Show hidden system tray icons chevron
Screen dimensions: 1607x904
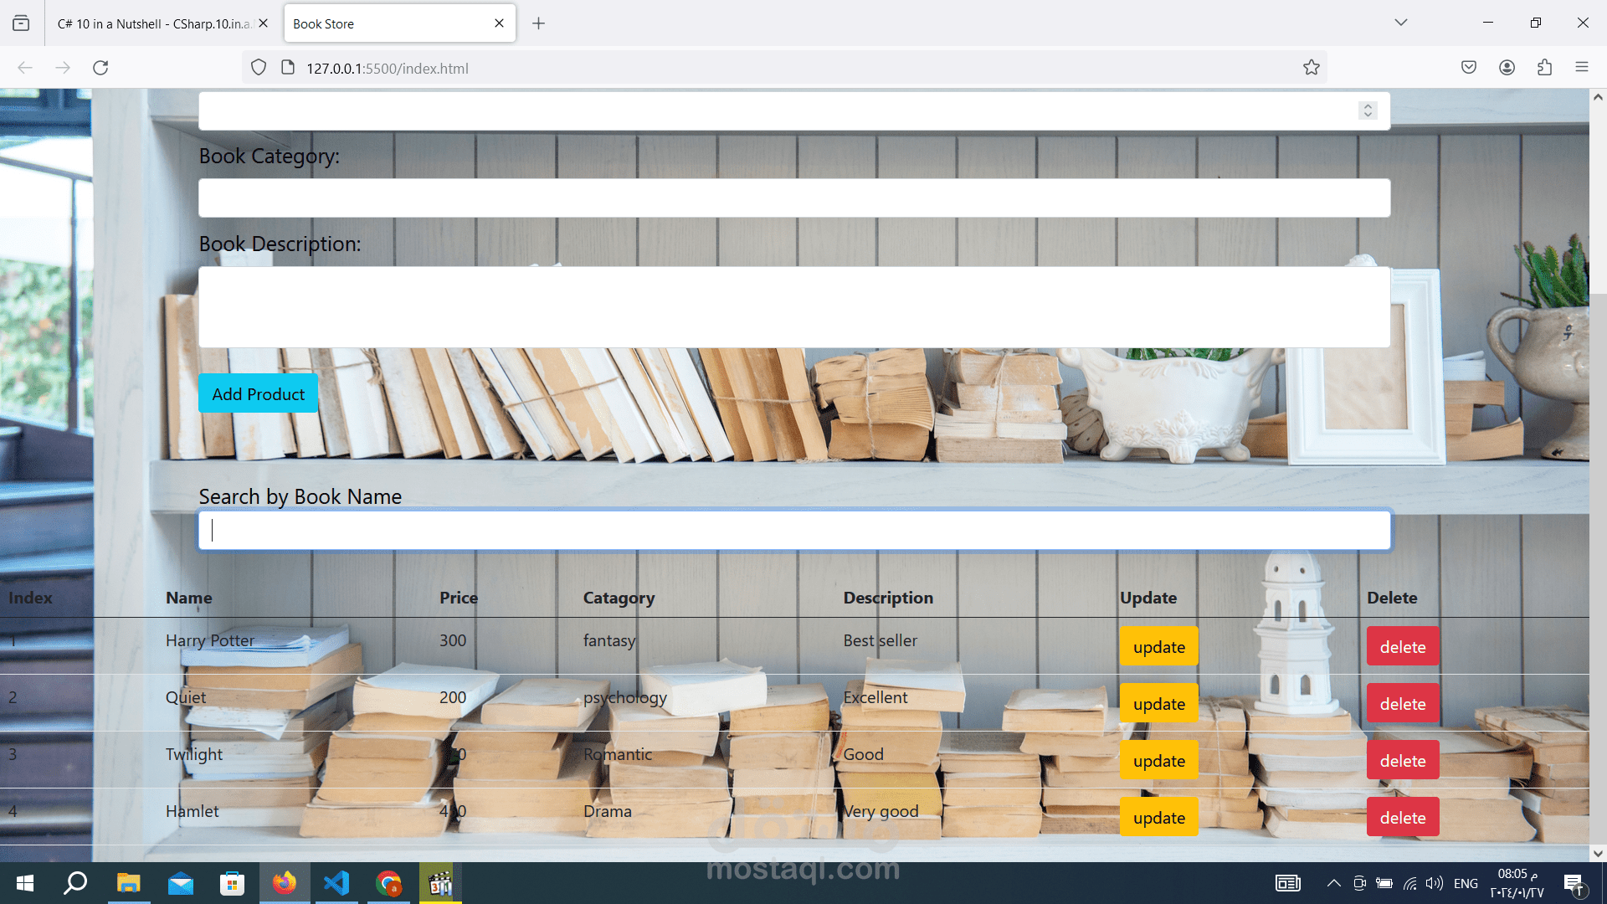[1333, 883]
